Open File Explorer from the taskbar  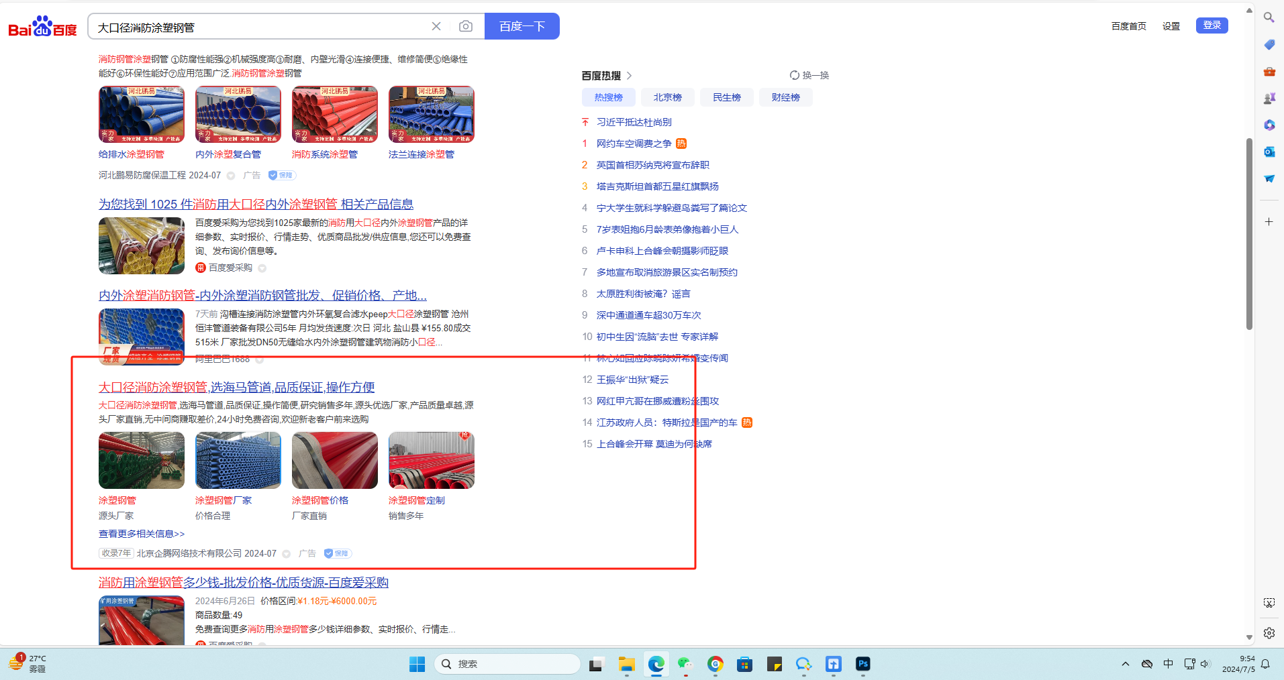click(x=626, y=664)
